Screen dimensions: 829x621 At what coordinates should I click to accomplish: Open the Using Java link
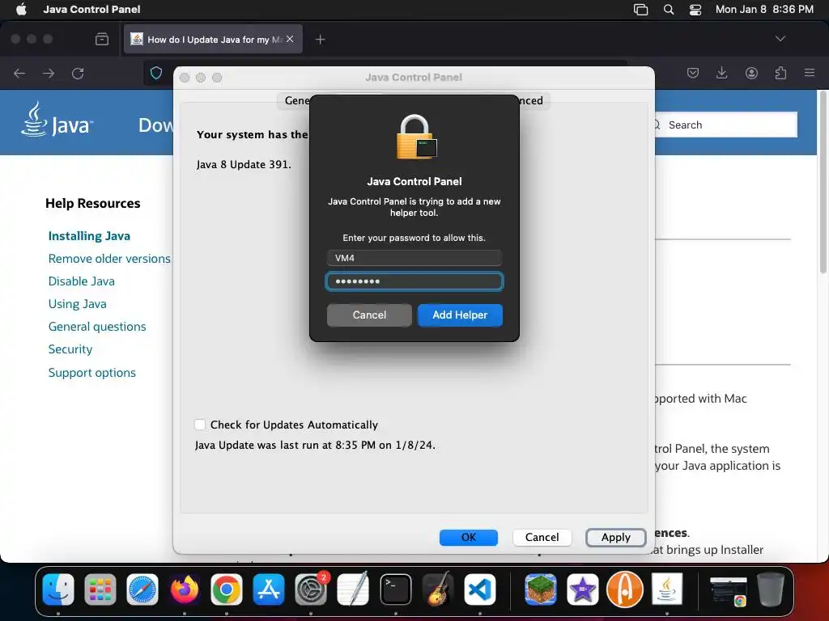click(77, 304)
